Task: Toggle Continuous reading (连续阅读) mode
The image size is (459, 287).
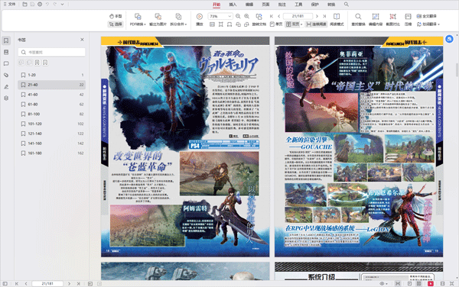Action: pyautogui.click(x=316, y=24)
